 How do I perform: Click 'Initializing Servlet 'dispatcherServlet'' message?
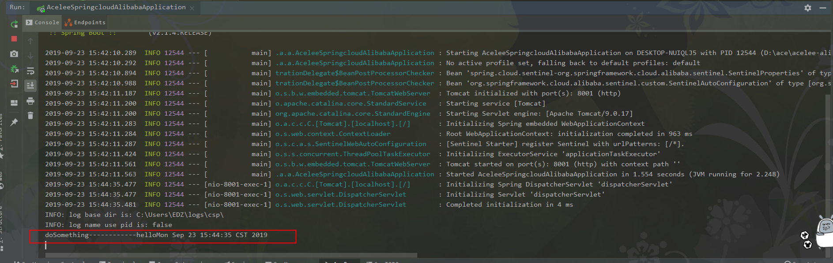point(525,194)
